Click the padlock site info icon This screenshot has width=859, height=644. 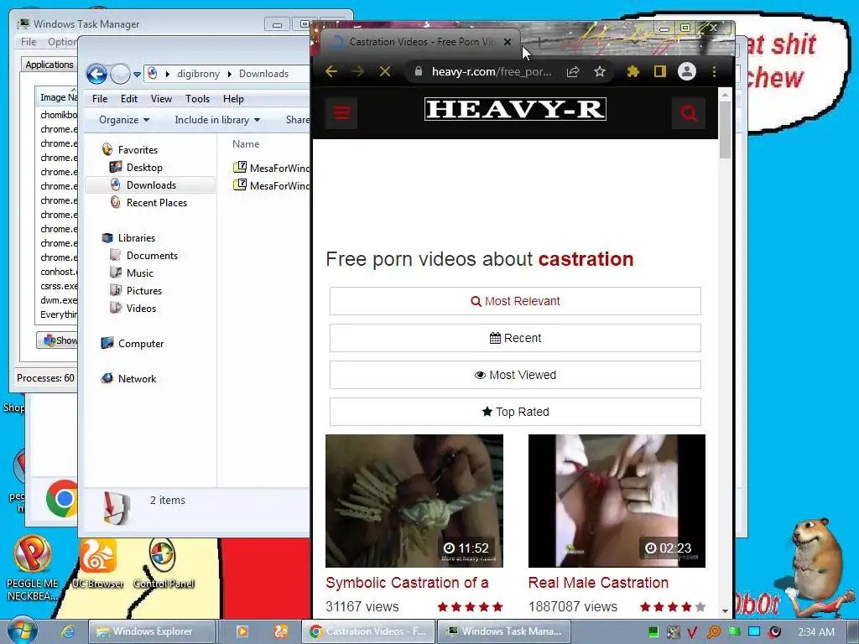pyautogui.click(x=419, y=72)
